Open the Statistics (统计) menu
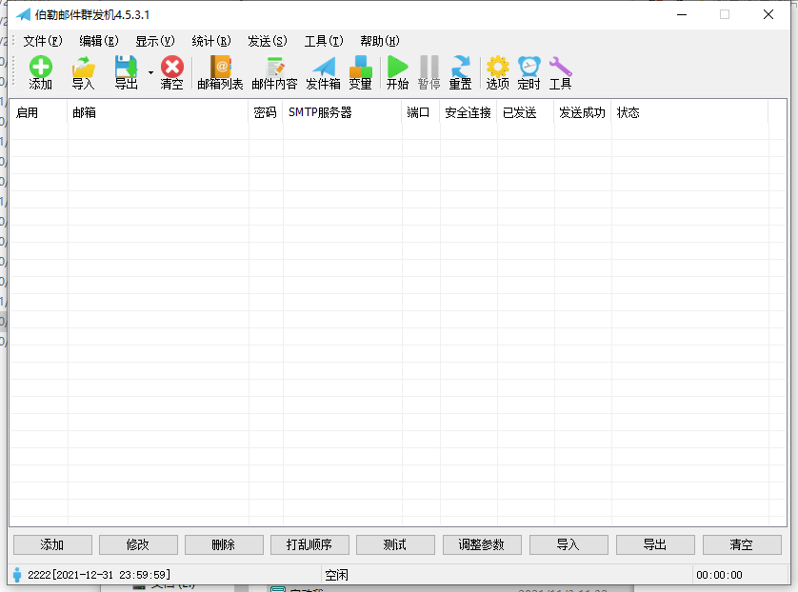The height and width of the screenshot is (592, 798). [211, 41]
